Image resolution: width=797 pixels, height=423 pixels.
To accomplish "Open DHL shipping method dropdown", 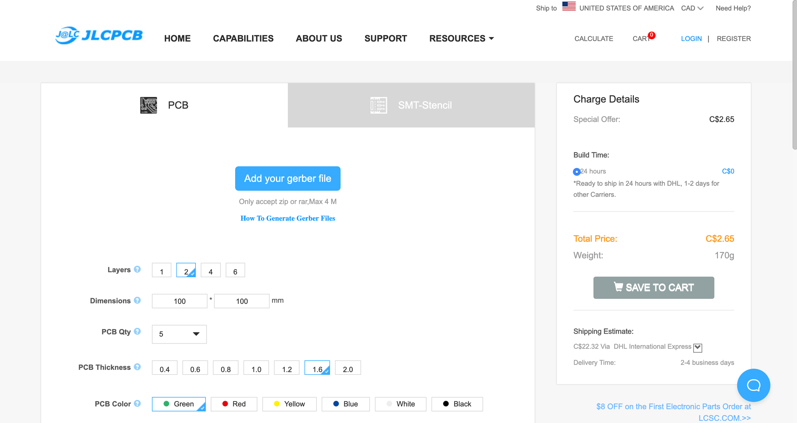I will pyautogui.click(x=698, y=348).
